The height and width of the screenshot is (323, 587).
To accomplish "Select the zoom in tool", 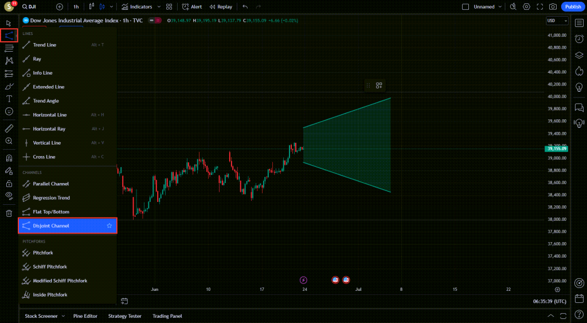I will pyautogui.click(x=9, y=141).
